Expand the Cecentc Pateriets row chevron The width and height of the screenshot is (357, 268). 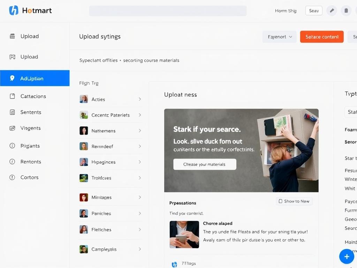click(140, 115)
